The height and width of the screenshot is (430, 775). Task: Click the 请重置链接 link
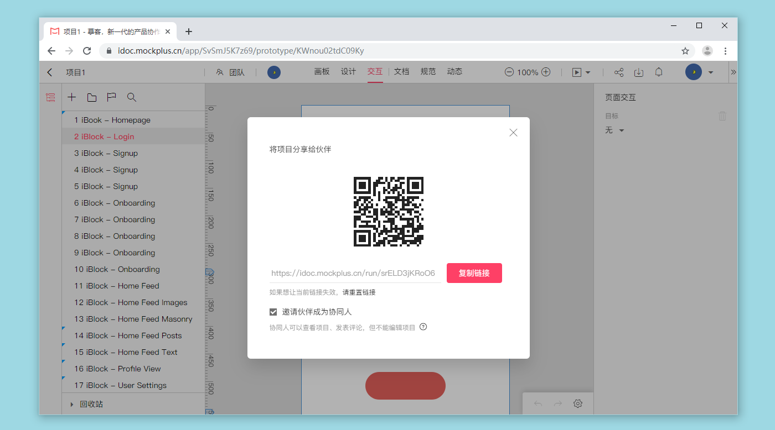[359, 292]
